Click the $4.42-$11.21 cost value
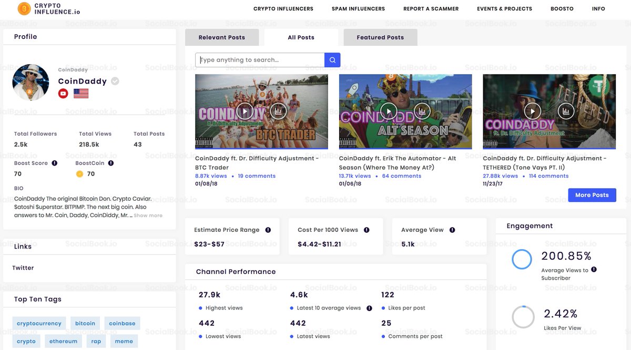 click(x=319, y=244)
